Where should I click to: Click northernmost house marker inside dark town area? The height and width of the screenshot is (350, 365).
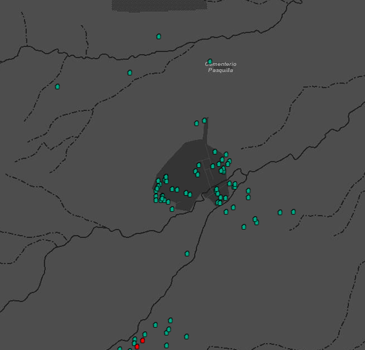pyautogui.click(x=215, y=152)
